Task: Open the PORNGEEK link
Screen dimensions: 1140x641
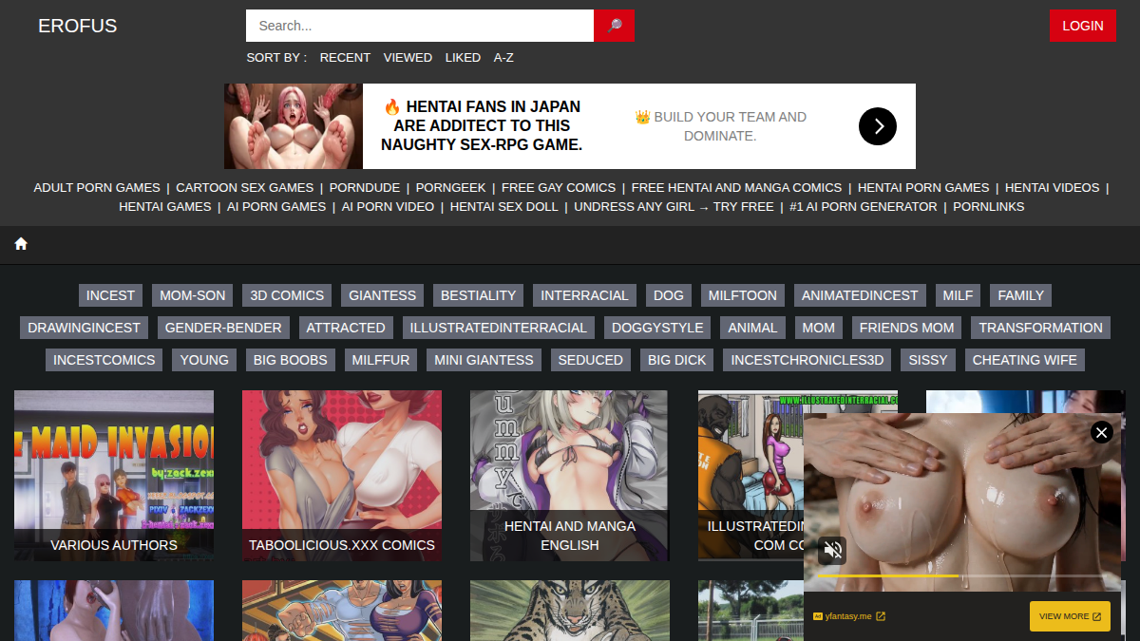Action: click(x=450, y=188)
